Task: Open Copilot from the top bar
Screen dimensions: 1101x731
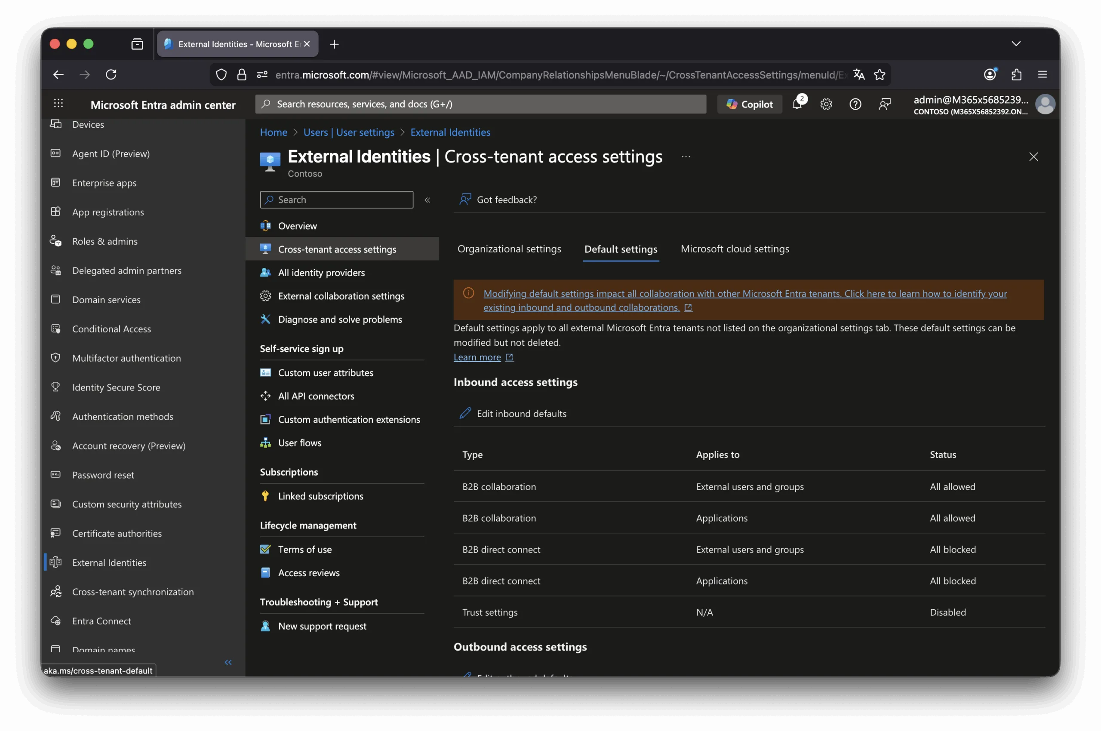Action: (x=749, y=104)
